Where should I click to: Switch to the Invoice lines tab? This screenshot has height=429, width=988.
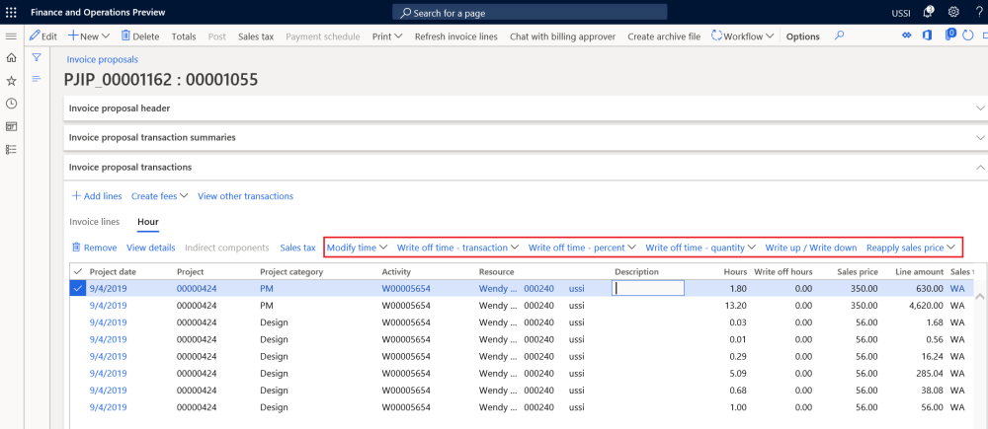(x=95, y=222)
